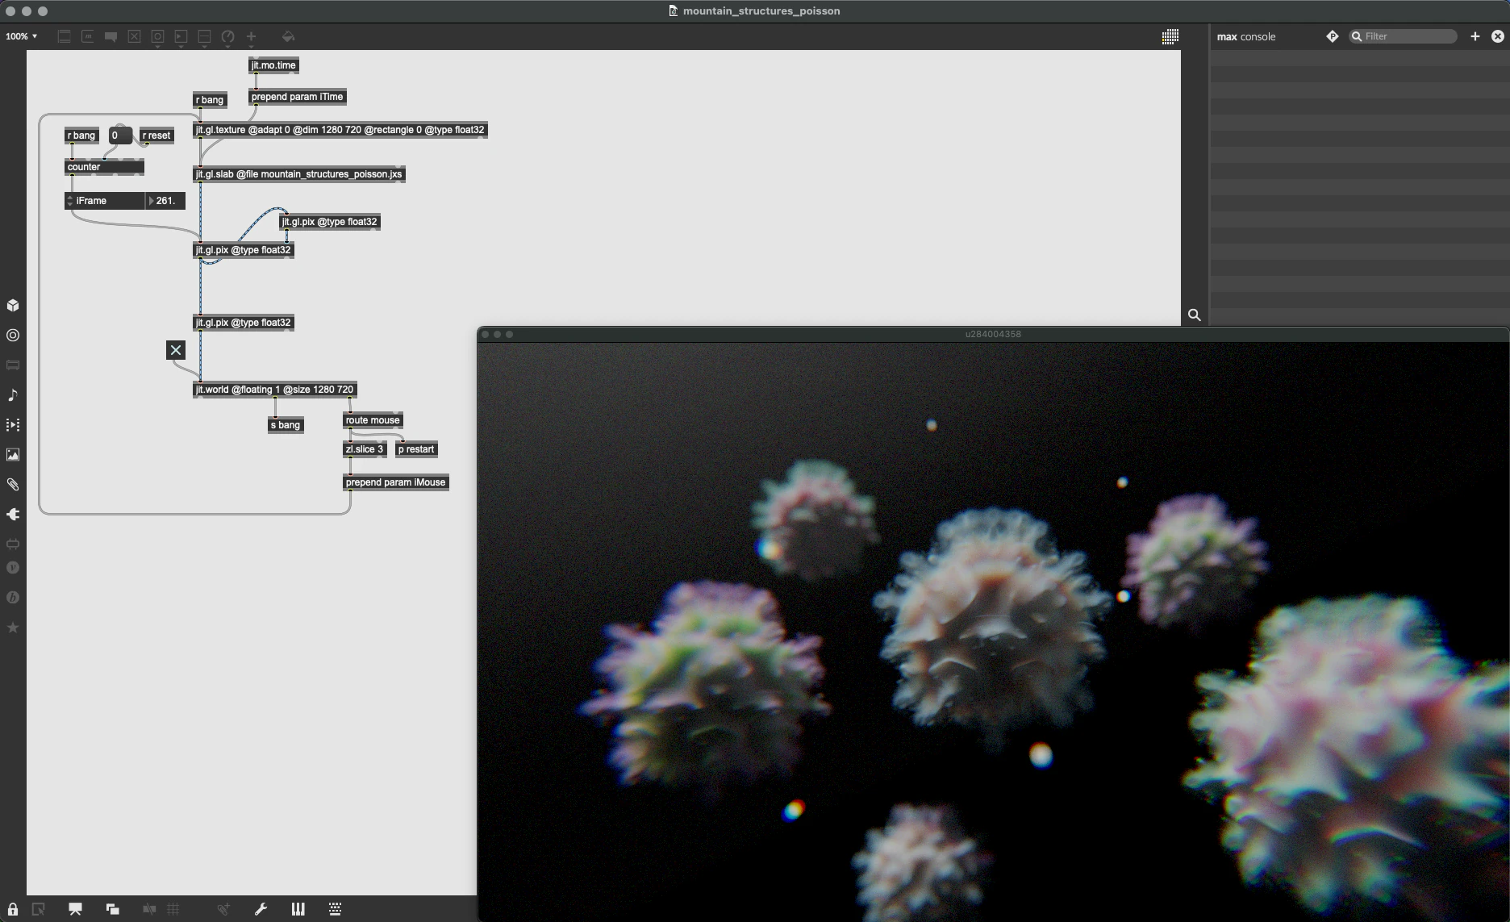Image resolution: width=1510 pixels, height=922 pixels.
Task: Focus the console Filter search field
Action: pos(1404,36)
